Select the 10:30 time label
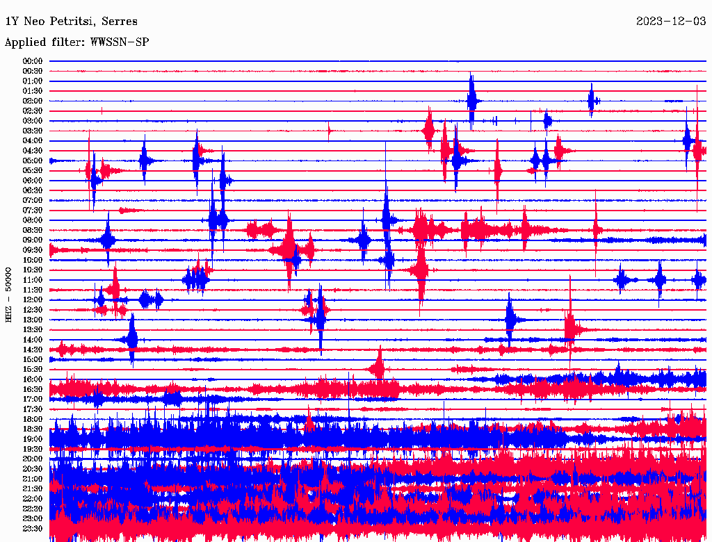The width and height of the screenshot is (712, 542). point(33,270)
